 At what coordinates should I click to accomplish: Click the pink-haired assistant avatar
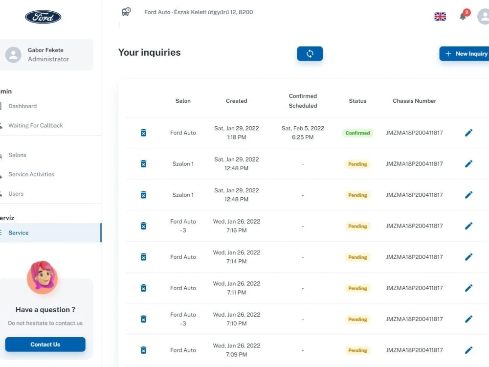pos(43,277)
